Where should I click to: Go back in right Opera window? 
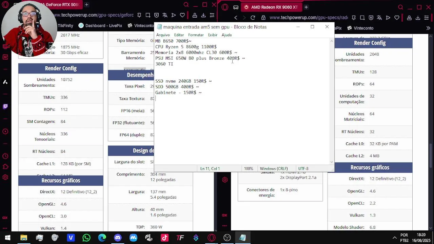pyautogui.click(x=236, y=18)
